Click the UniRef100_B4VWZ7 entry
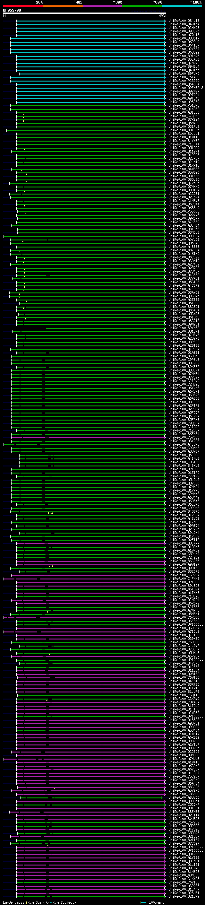The height and width of the screenshot is (905, 205). coord(184,141)
